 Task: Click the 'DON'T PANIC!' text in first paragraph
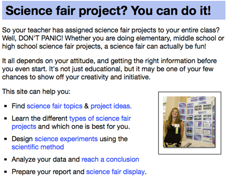tap(41, 38)
